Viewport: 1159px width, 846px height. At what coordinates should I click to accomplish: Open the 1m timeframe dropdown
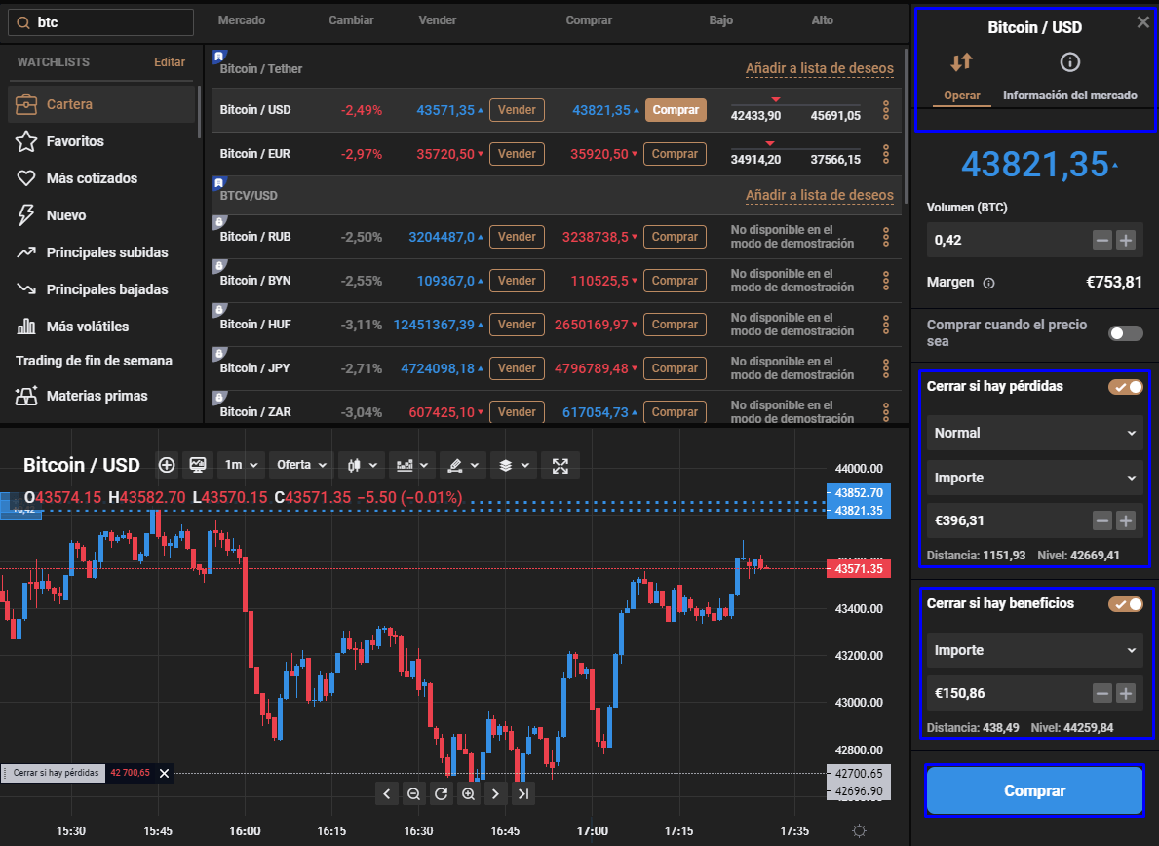(241, 465)
